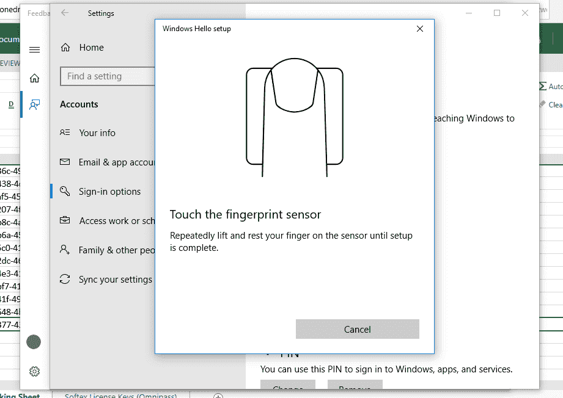Click the envelope icon for Email accounts
The width and height of the screenshot is (563, 398).
point(65,162)
